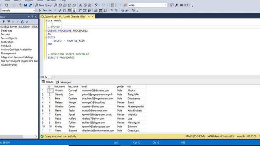This screenshot has width=260, height=146.
Task: Select the Databases node
Action: tap(6, 31)
